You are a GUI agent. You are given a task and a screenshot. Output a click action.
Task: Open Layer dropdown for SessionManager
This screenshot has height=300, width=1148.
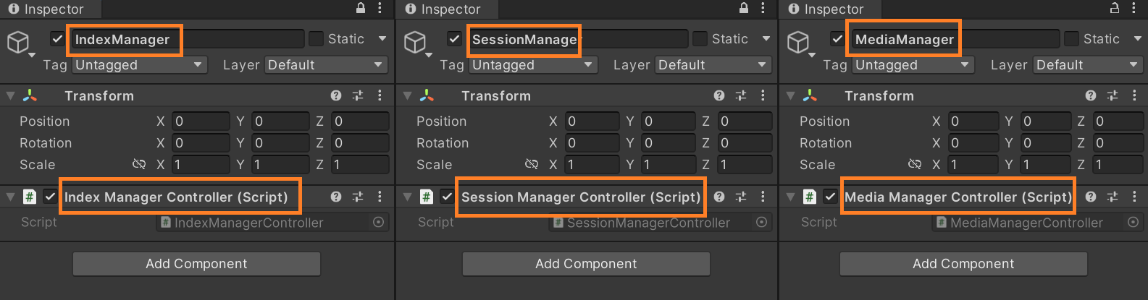click(713, 65)
